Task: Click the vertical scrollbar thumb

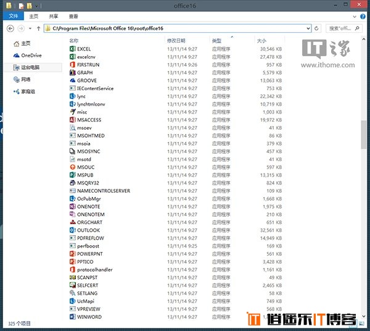Action: pos(363,135)
